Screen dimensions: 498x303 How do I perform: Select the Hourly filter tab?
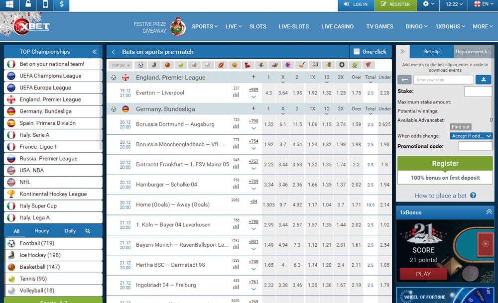coord(42,231)
